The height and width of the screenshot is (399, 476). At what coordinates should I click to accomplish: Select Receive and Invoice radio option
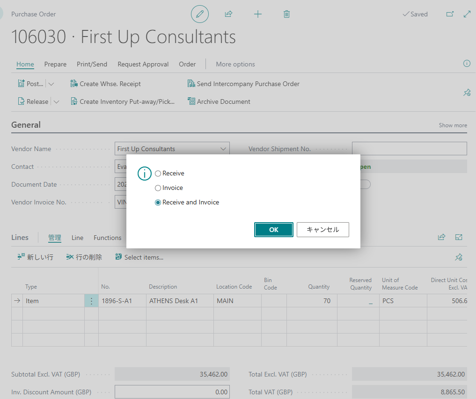(158, 203)
